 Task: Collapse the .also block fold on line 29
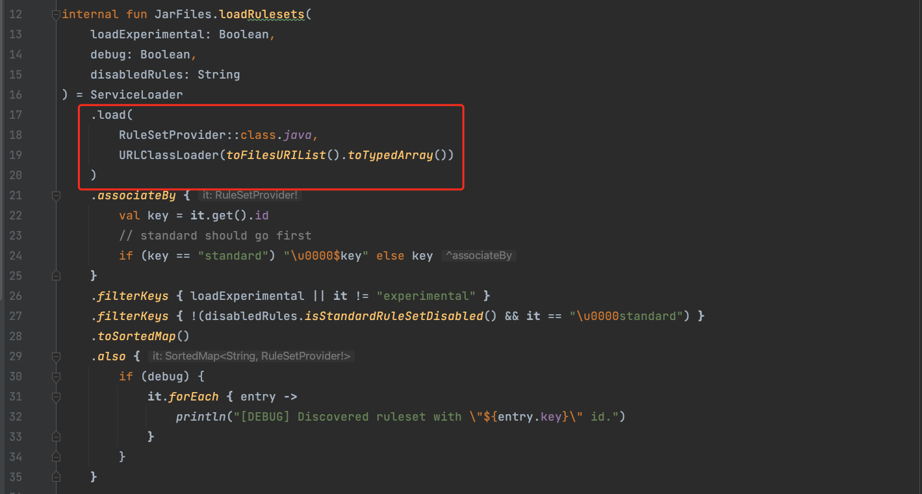click(x=56, y=356)
